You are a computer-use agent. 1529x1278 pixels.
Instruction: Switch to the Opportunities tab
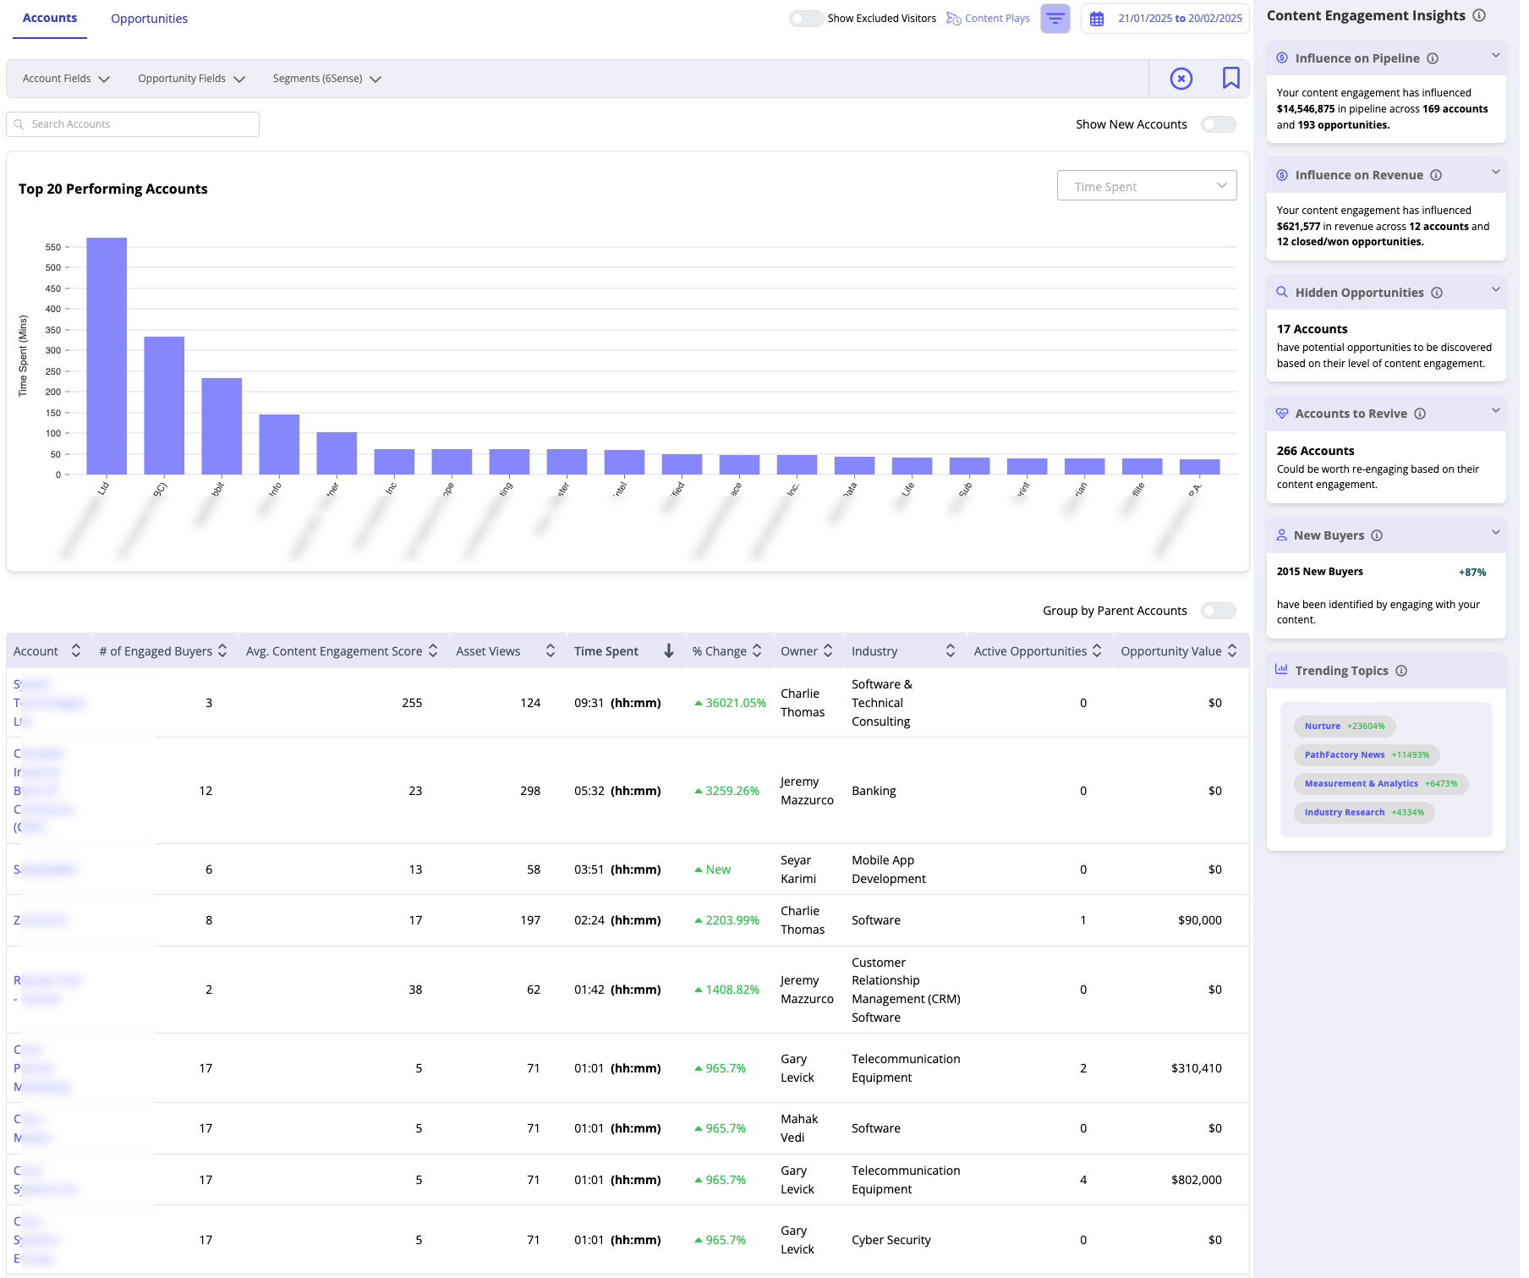[x=149, y=19]
